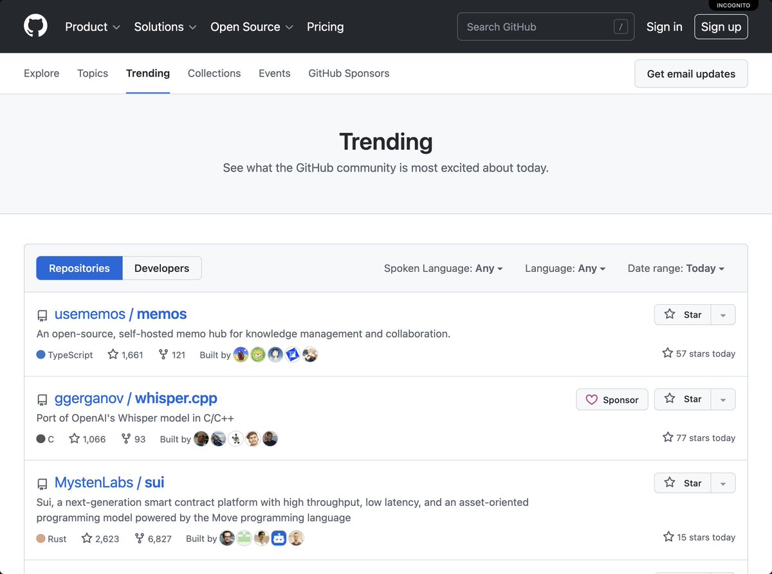Open the Language filter dropdown
Image resolution: width=772 pixels, height=574 pixels.
click(565, 269)
